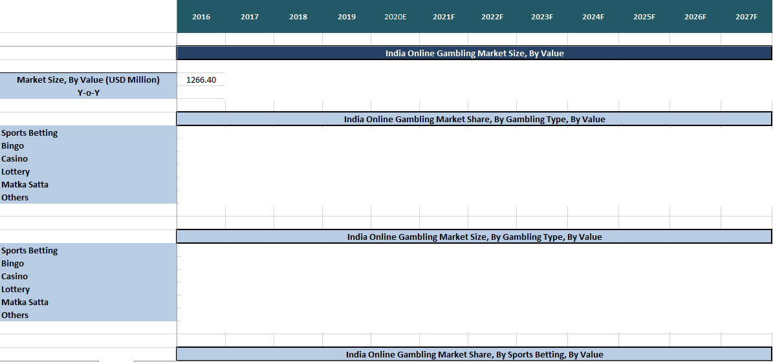Select the Market Share, By Gambling Type title bar

[474, 119]
